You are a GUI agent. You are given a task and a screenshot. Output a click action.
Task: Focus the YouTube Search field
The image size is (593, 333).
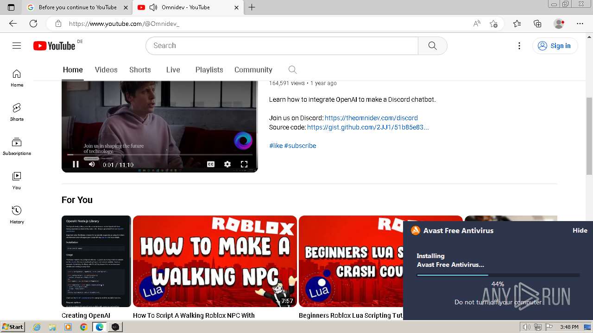[282, 46]
